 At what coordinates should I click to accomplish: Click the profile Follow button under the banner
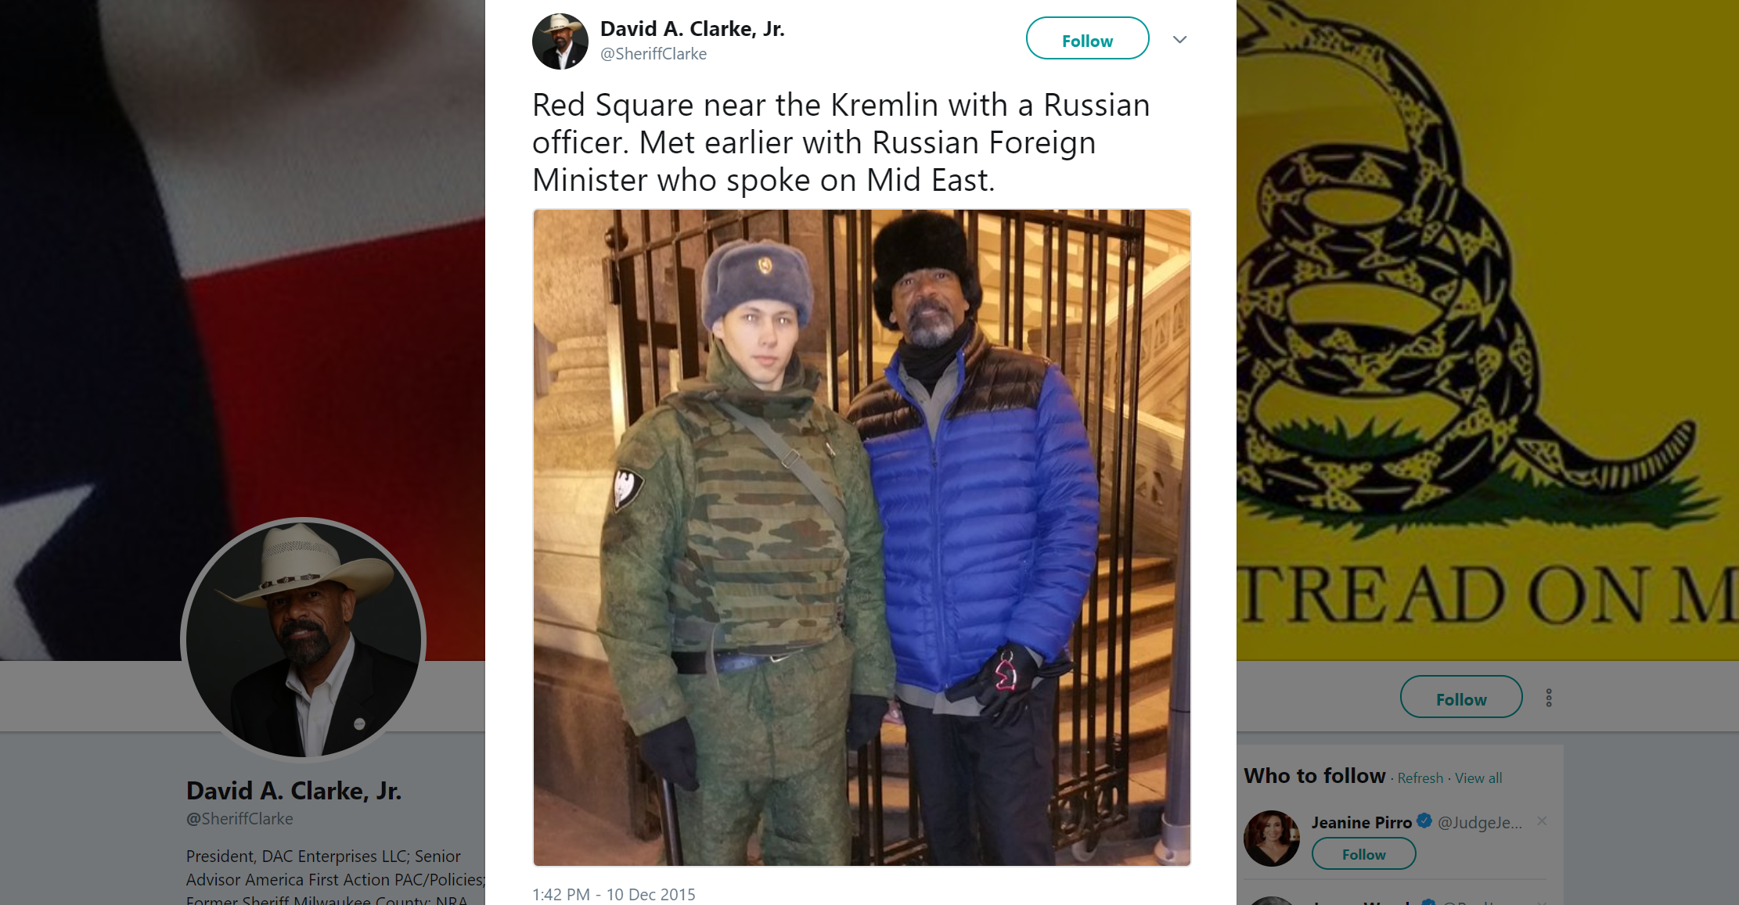(1461, 697)
